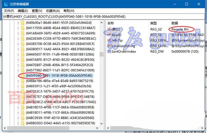Select the {645FF040-5081-101B-9F08-00AA002F954E} key
This screenshot has height=133, width=207.
point(59,76)
